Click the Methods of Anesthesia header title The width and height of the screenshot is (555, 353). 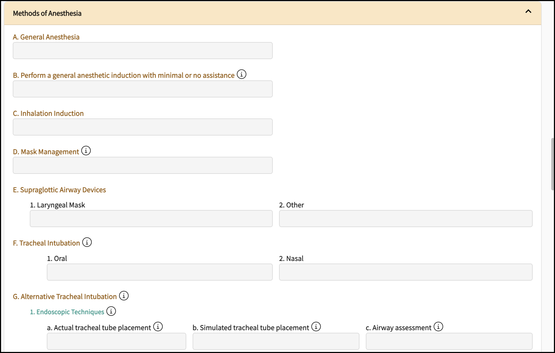pyautogui.click(x=47, y=13)
